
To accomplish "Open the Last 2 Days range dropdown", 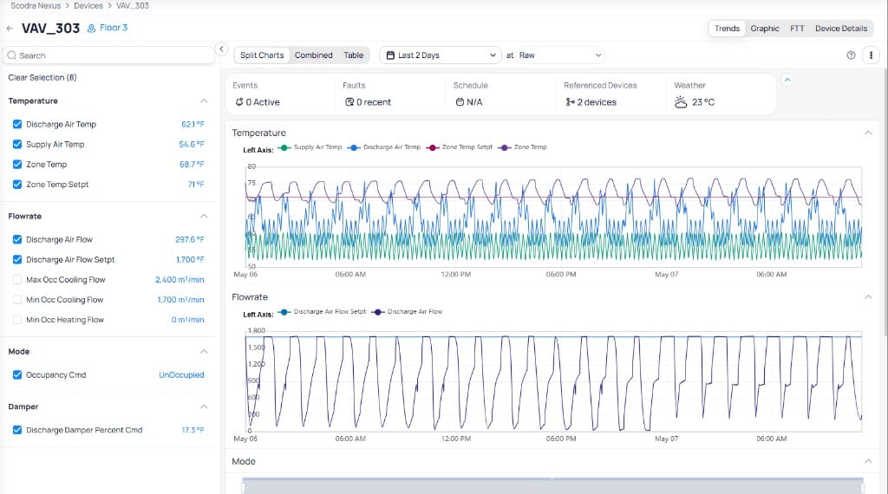I will pos(441,55).
